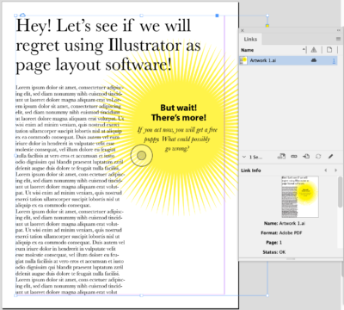The width and height of the screenshot is (344, 310).
Task: Sort links by the page column icon
Action: tap(329, 50)
